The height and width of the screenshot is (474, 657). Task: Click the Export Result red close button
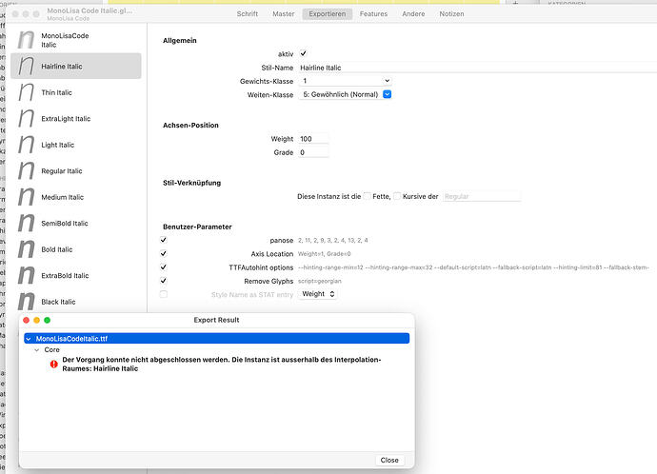point(26,320)
